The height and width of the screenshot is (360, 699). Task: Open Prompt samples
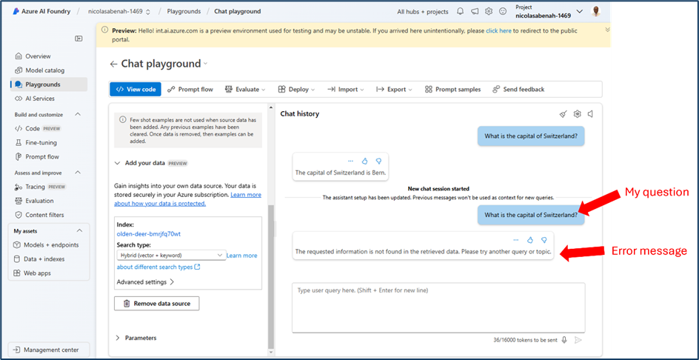[x=453, y=89]
